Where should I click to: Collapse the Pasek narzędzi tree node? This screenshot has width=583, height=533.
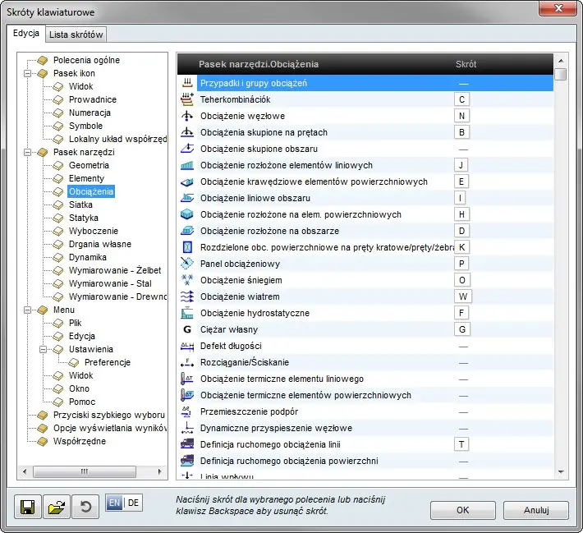[27, 152]
